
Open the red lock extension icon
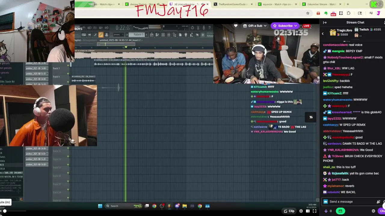tap(318, 13)
